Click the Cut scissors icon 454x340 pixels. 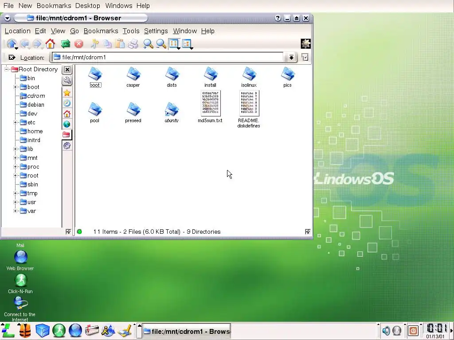pos(94,44)
